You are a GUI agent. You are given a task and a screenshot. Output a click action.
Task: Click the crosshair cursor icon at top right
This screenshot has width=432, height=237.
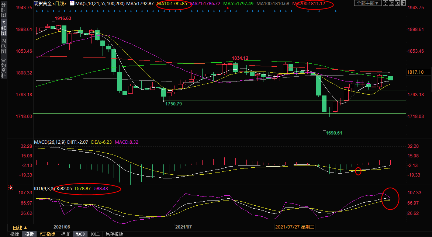[x=386, y=3]
